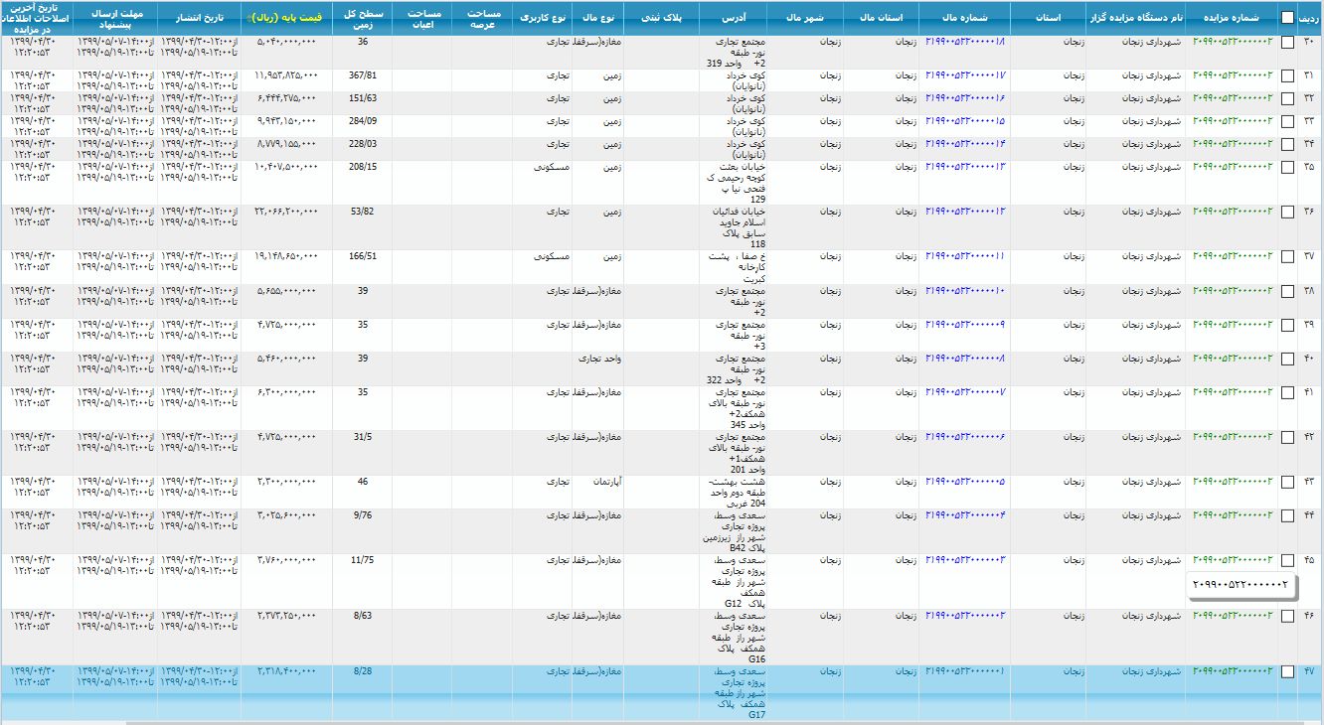Screen dimensions: 1324x725
Task: Select row ۳۲ checkbox
Action: [x=1287, y=99]
